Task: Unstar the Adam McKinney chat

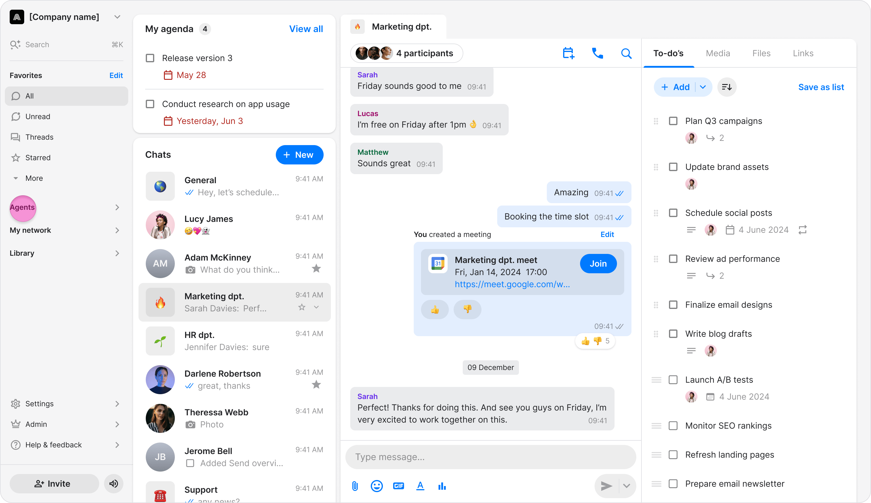Action: point(316,268)
